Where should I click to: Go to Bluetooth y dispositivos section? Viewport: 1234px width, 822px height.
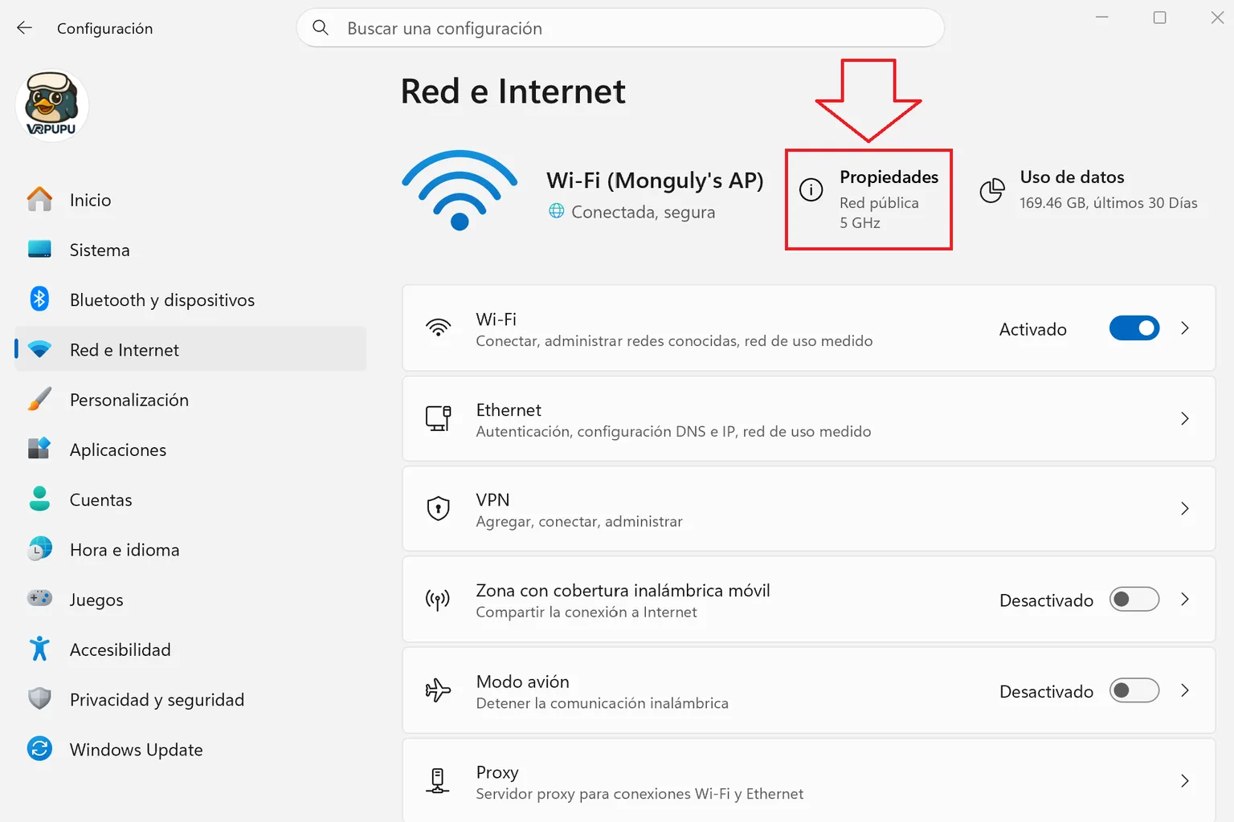click(190, 299)
